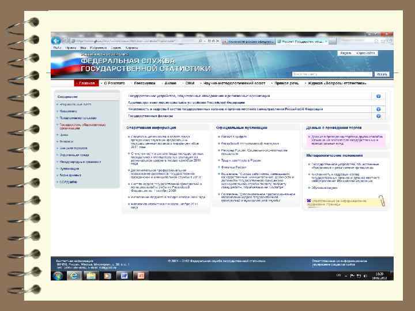Screen dimensions: 415x311
Task: Select «Публикации» in the left sidebar
Action: click(69, 169)
